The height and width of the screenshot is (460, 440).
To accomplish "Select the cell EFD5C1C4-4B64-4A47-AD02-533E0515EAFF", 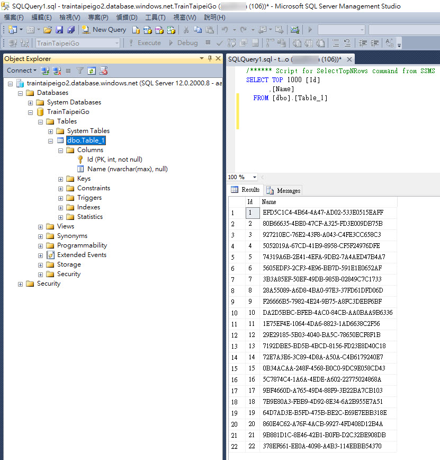I will [x=328, y=213].
